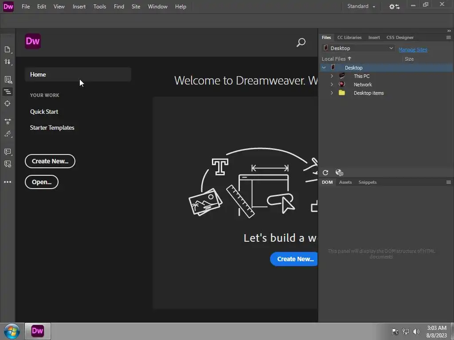Open the Windows Start orb
454x340 pixels.
tap(12, 331)
